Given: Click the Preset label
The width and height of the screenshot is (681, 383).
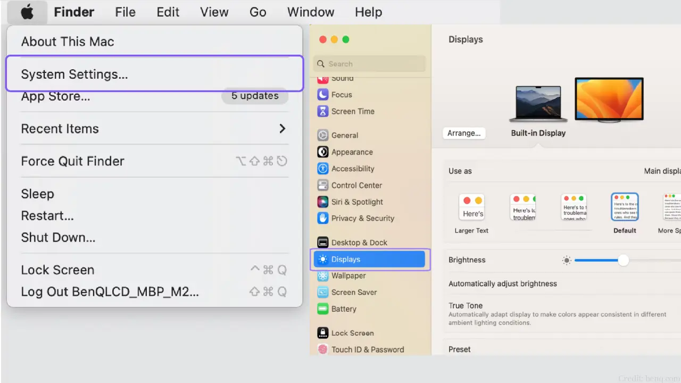Looking at the screenshot, I should coord(460,349).
